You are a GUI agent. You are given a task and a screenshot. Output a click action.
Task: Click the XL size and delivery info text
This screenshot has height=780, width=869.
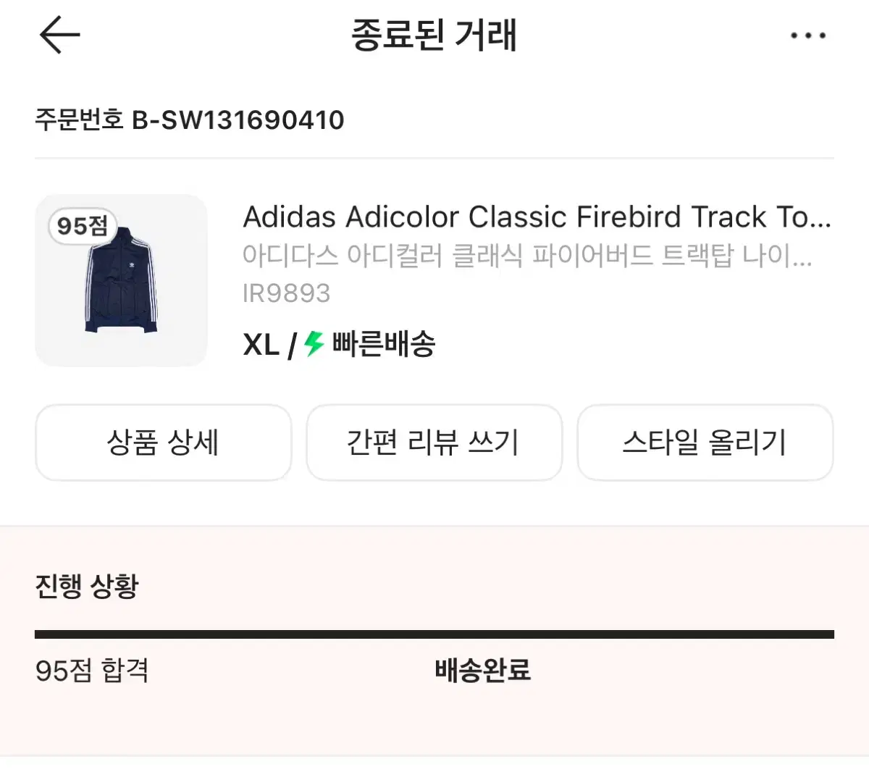coord(340,345)
